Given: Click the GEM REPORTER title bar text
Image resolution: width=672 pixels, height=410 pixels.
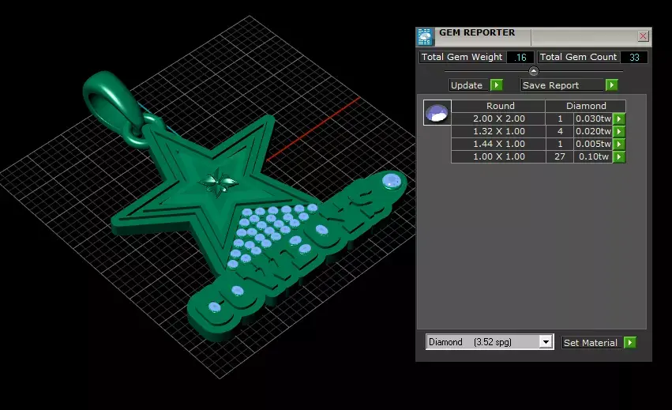Looking at the screenshot, I should (477, 32).
